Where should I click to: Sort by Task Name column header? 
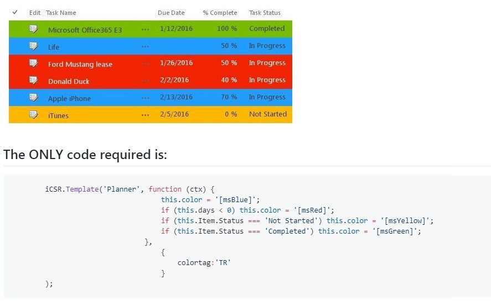point(61,13)
